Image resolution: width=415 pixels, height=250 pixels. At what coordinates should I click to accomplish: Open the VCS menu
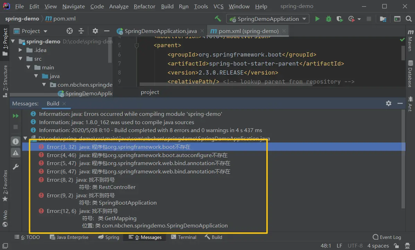click(x=218, y=6)
